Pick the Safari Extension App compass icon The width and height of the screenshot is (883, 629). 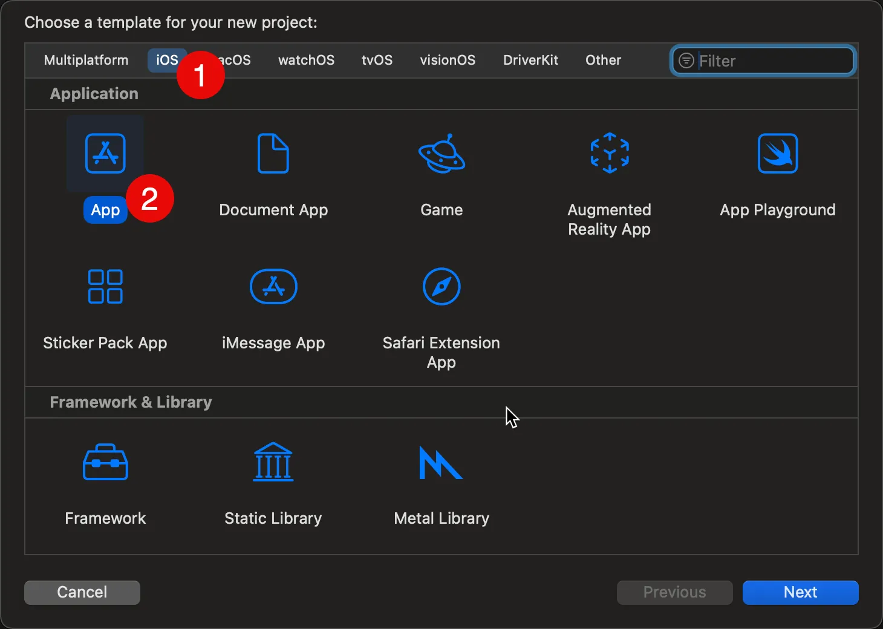click(x=442, y=287)
